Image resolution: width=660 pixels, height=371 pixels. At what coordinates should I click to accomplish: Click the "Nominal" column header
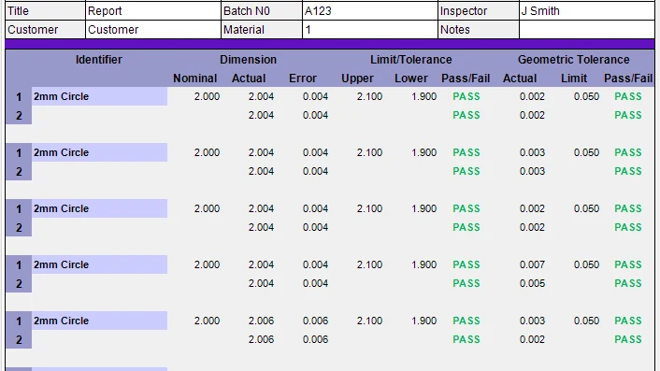[x=194, y=78]
